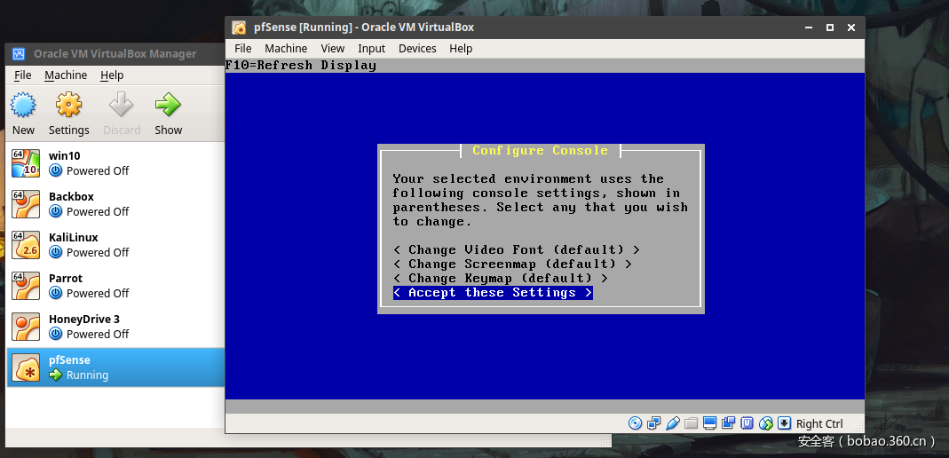Open the View menu
The width and height of the screenshot is (949, 458).
point(332,49)
